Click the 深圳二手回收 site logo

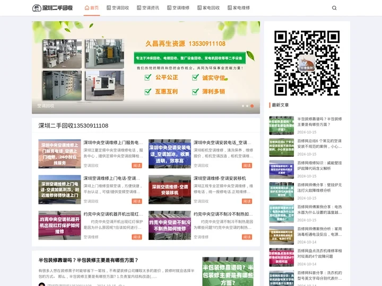click(x=53, y=8)
